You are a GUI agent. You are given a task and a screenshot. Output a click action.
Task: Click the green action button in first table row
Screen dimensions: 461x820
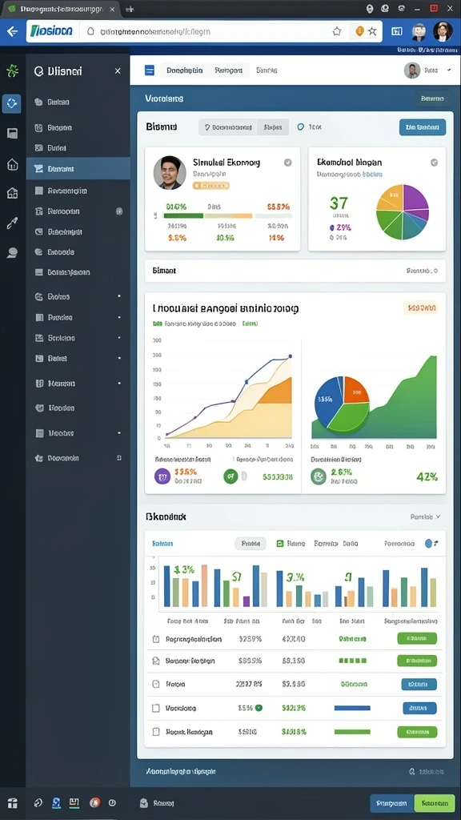pos(416,638)
